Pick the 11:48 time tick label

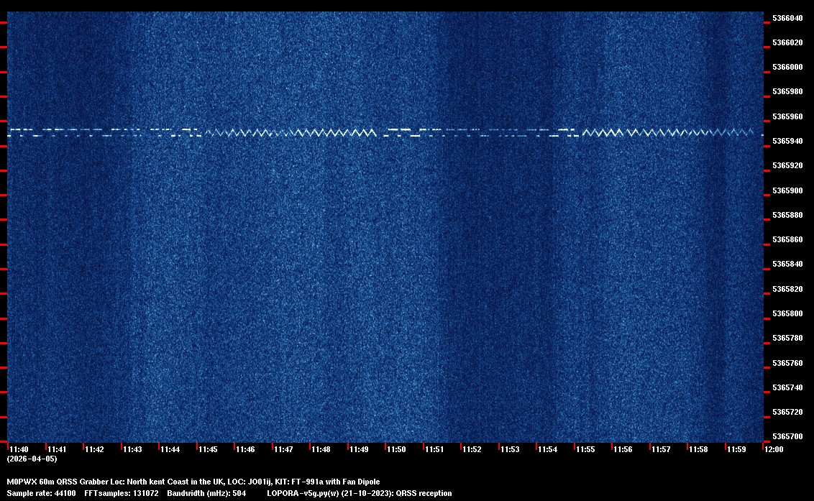(321, 449)
